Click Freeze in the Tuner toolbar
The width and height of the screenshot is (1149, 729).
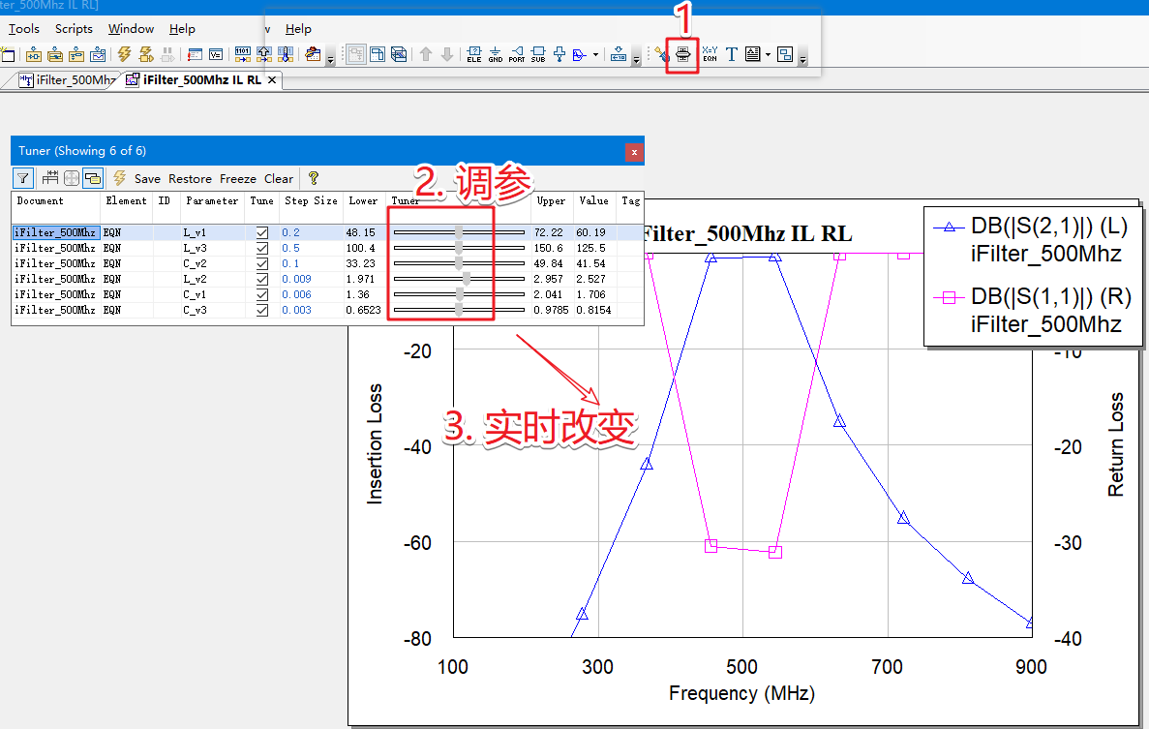coord(238,179)
